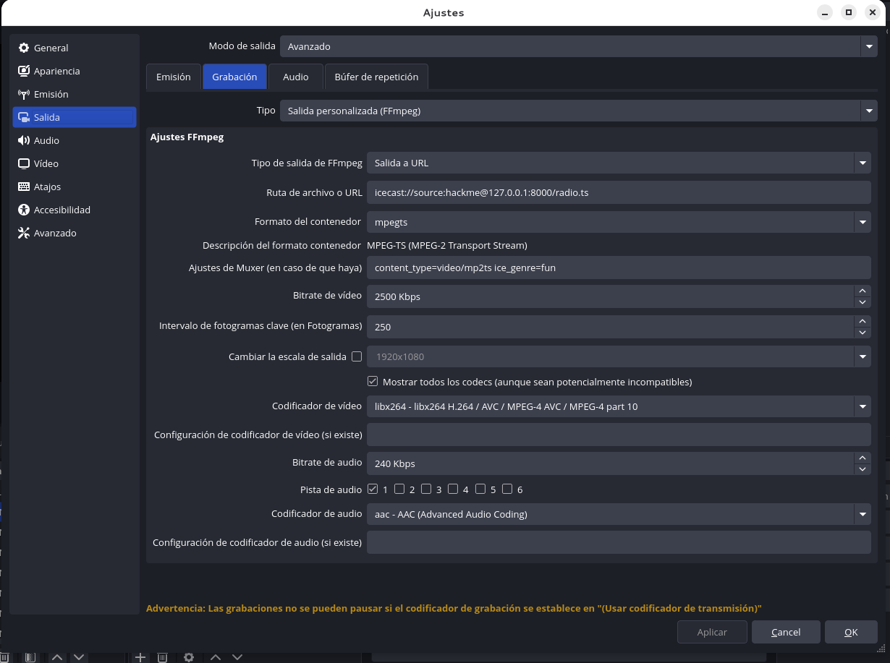Click the Atajos keyboard icon in sidebar

pyautogui.click(x=24, y=187)
